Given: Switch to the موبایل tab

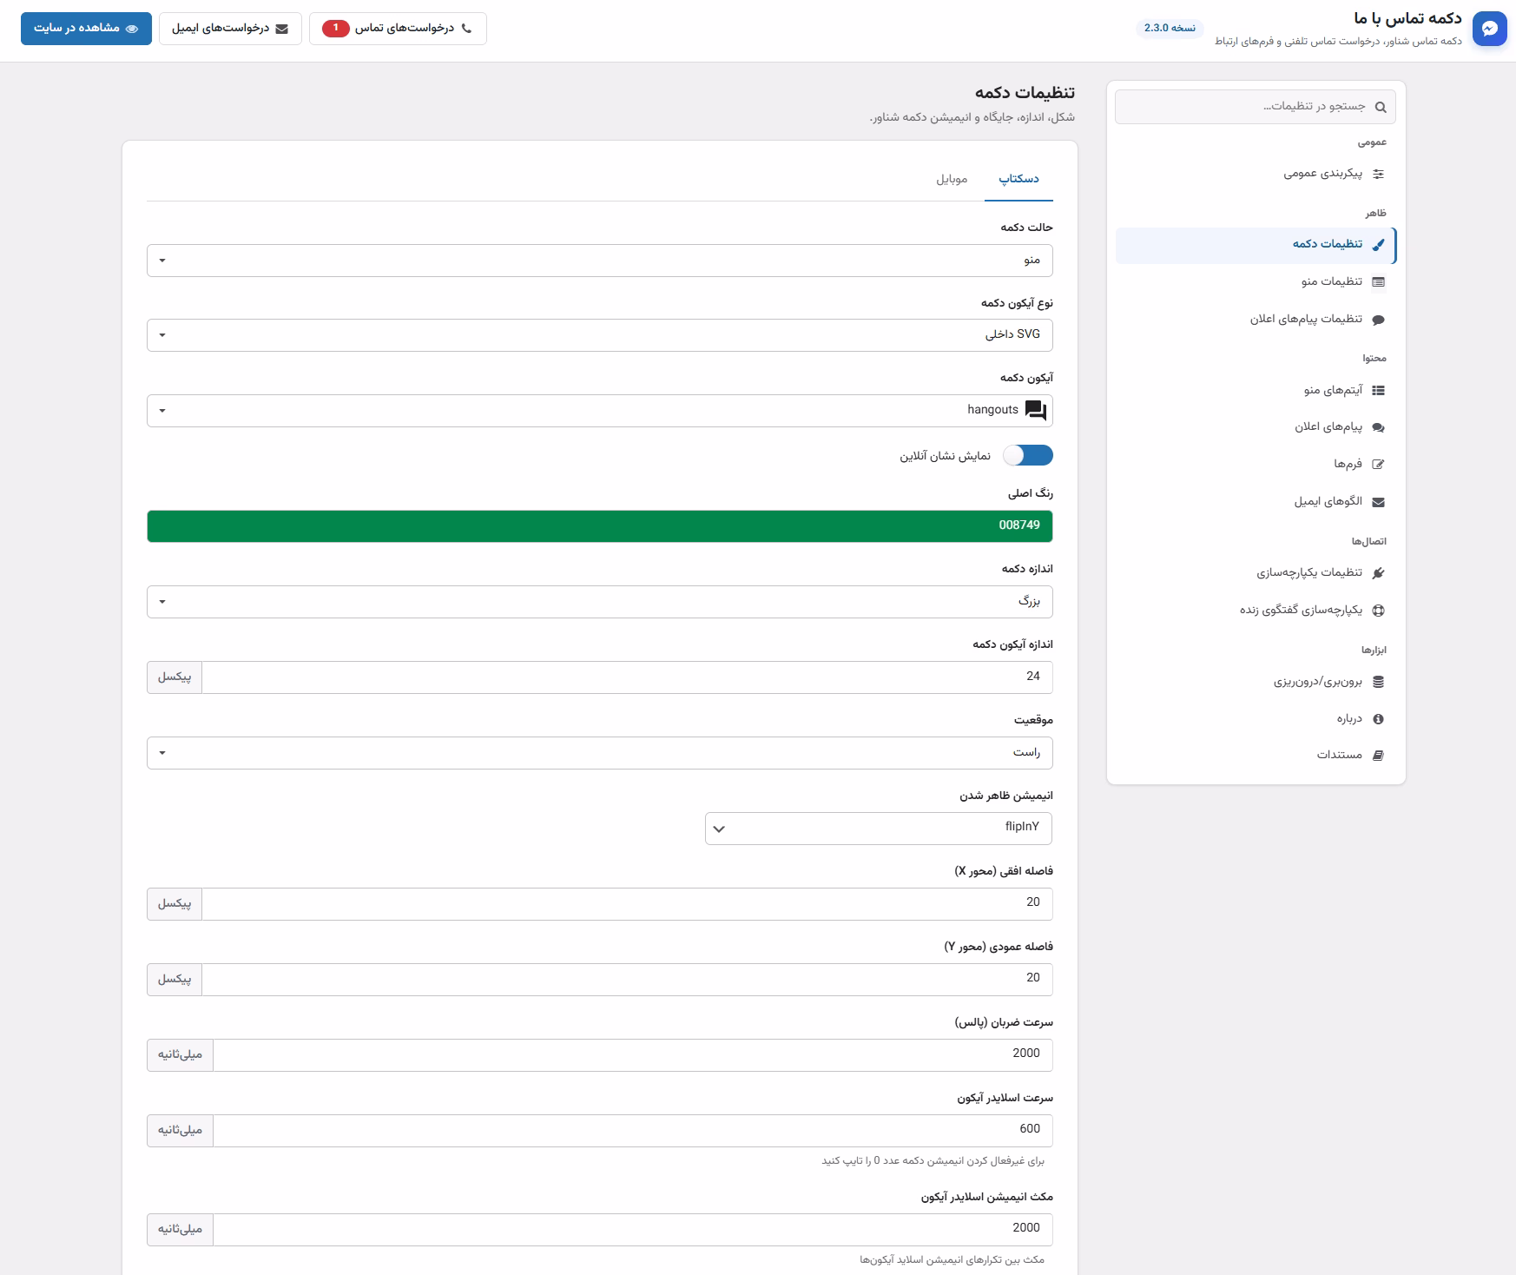Looking at the screenshot, I should (x=952, y=179).
